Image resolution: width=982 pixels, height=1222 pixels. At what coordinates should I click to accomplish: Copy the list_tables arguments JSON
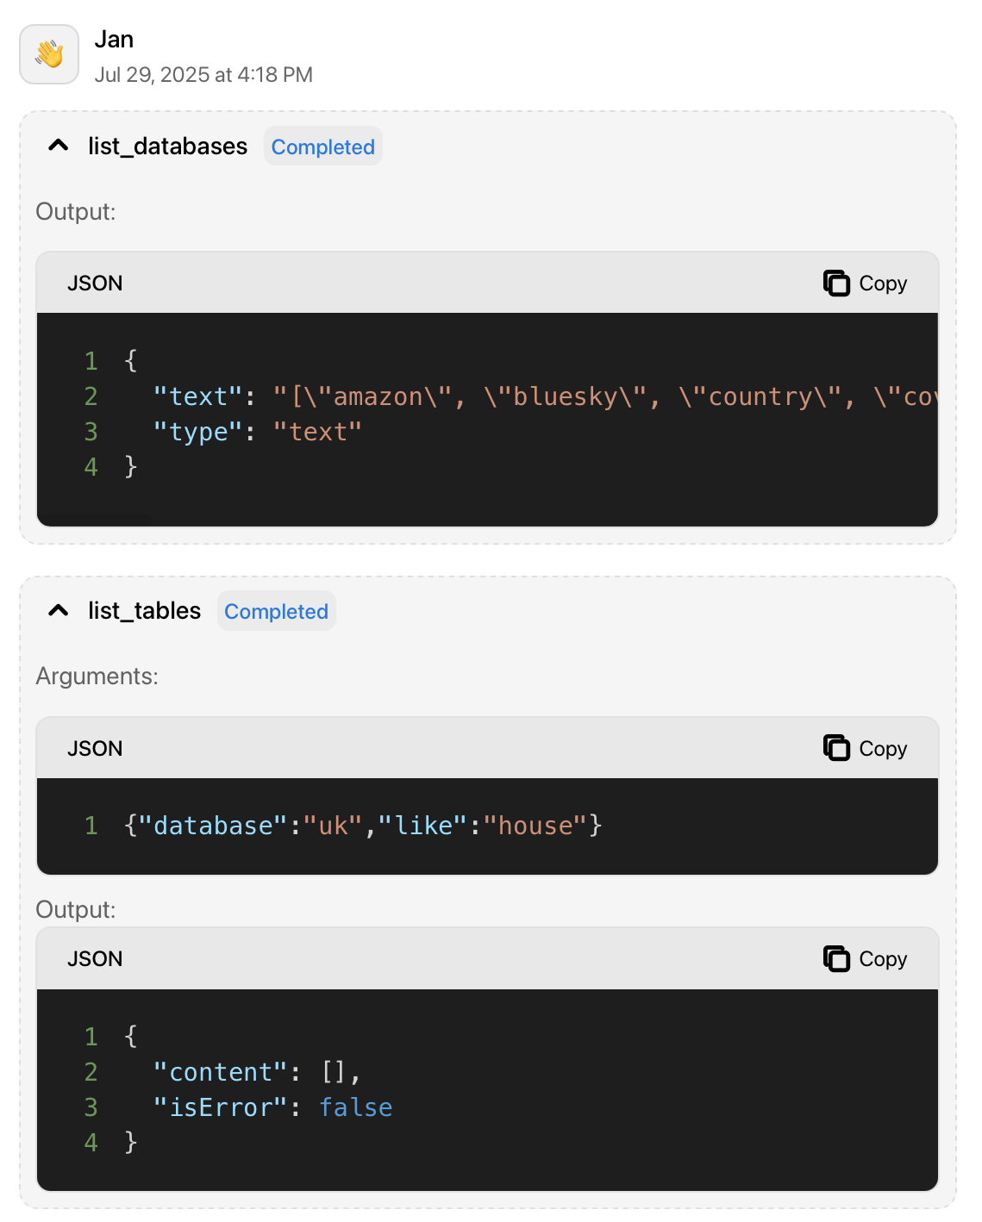coord(865,748)
